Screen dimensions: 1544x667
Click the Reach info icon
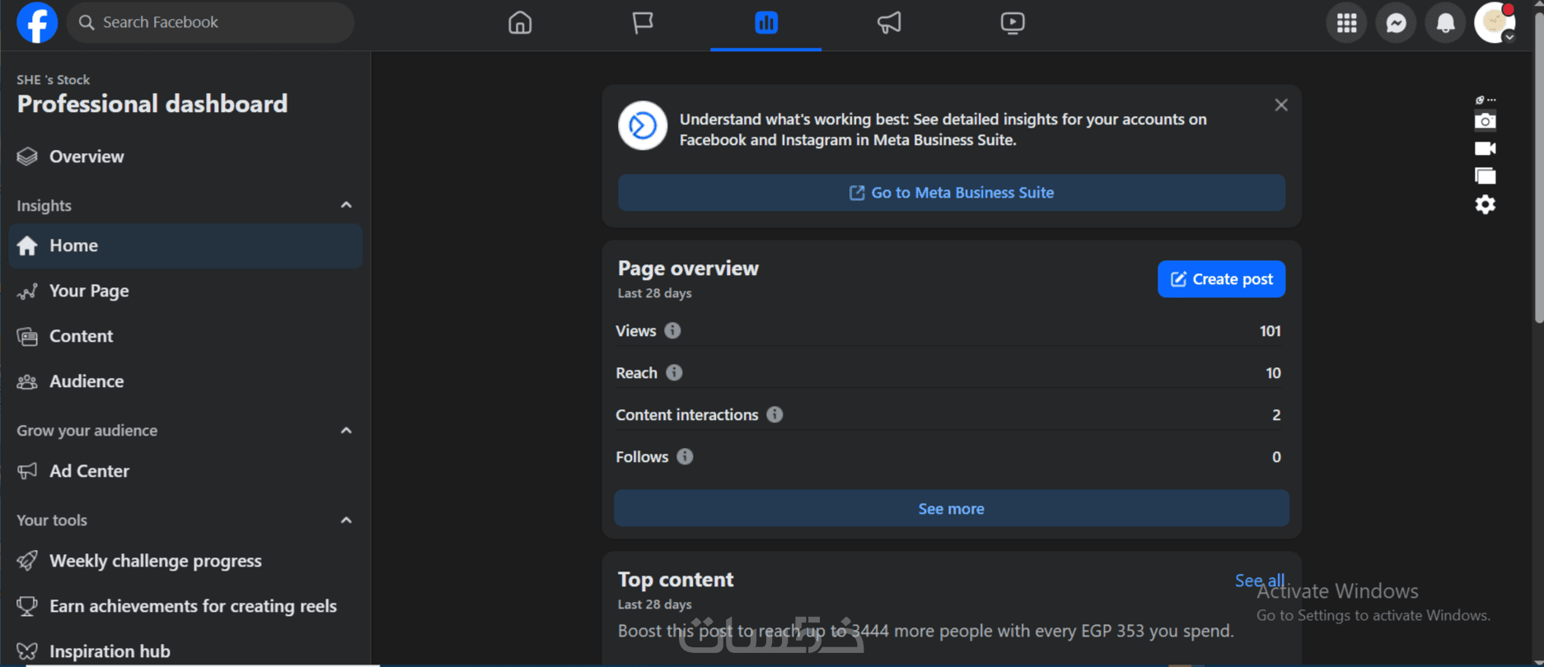click(x=674, y=373)
